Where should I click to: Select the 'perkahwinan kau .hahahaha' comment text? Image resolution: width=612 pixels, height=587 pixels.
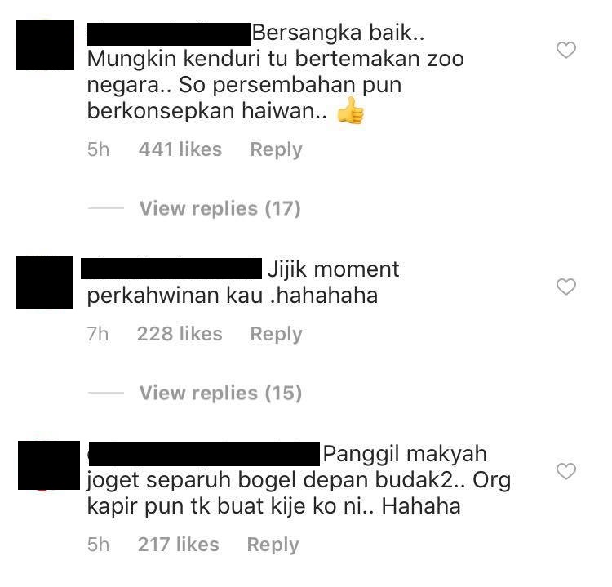click(x=233, y=296)
